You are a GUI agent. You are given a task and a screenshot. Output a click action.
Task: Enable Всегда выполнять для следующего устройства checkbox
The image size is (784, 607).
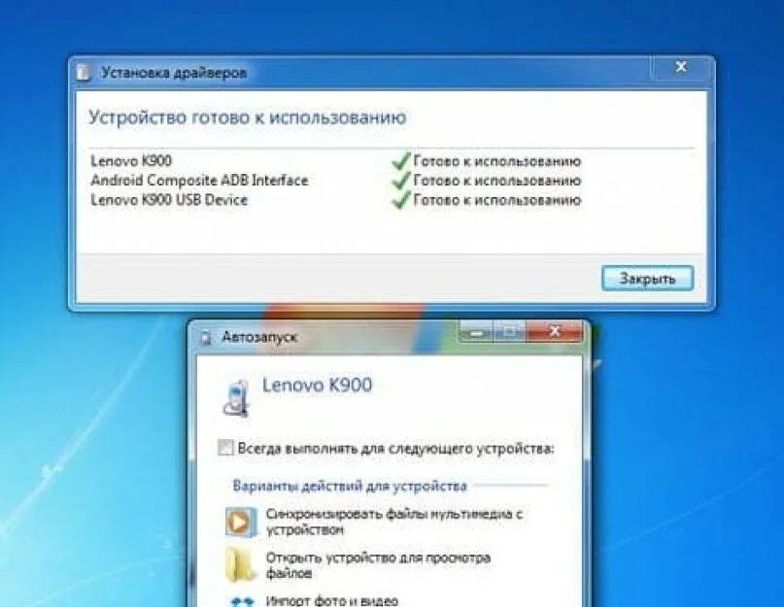coord(225,448)
